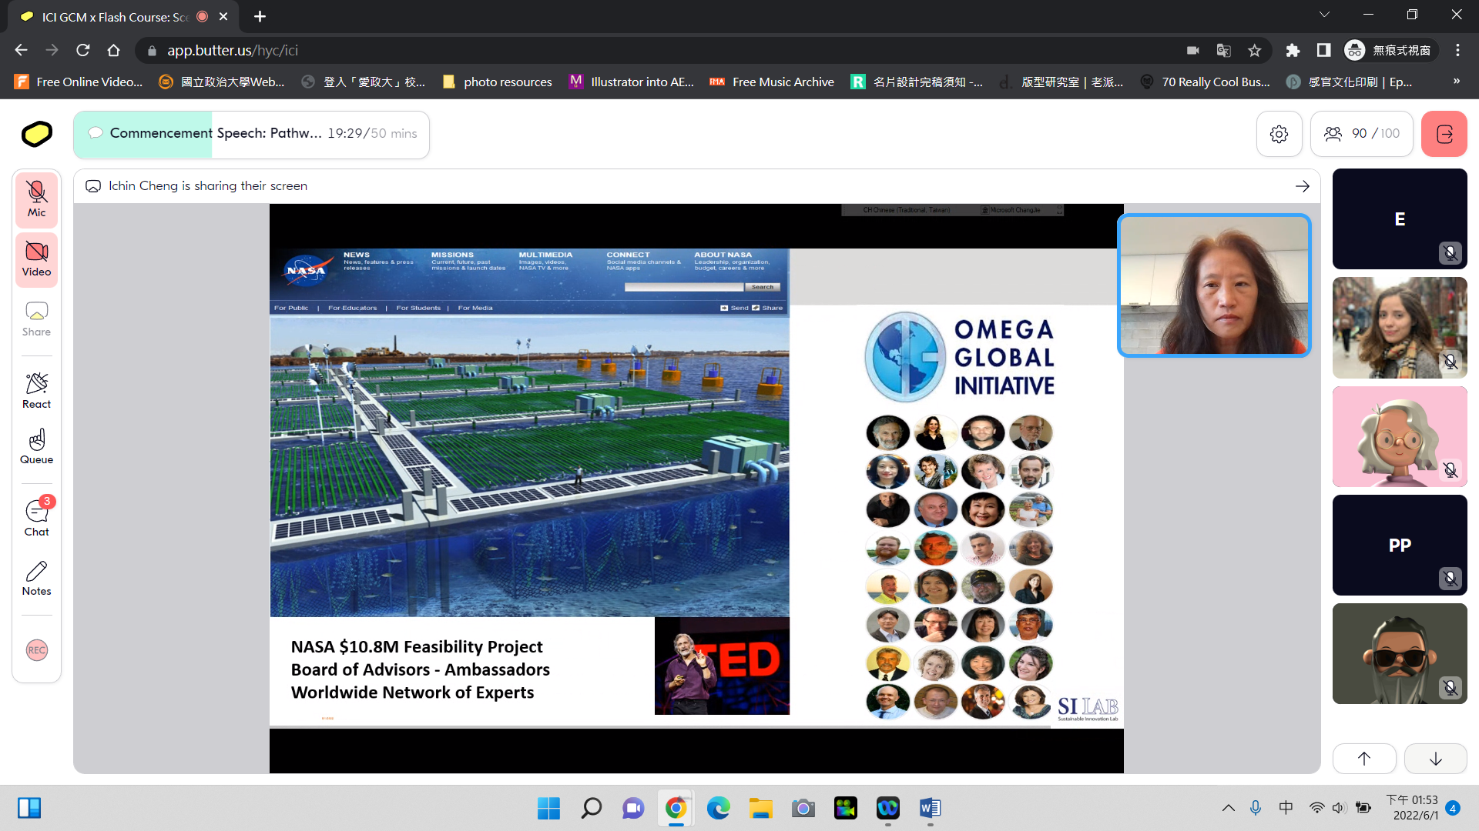Select the bearded sunglasses avatar tile

point(1399,653)
